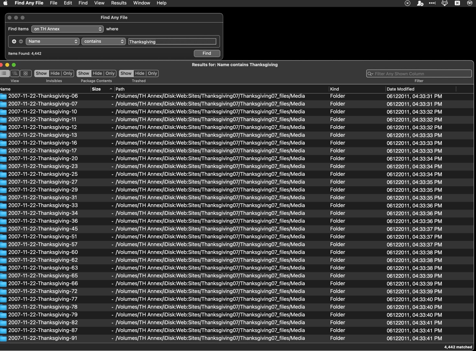Set Package Contents to Show

point(83,73)
